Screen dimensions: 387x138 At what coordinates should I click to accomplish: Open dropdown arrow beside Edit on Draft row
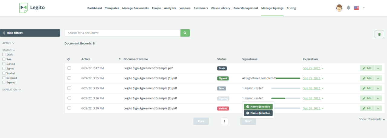click(378, 68)
